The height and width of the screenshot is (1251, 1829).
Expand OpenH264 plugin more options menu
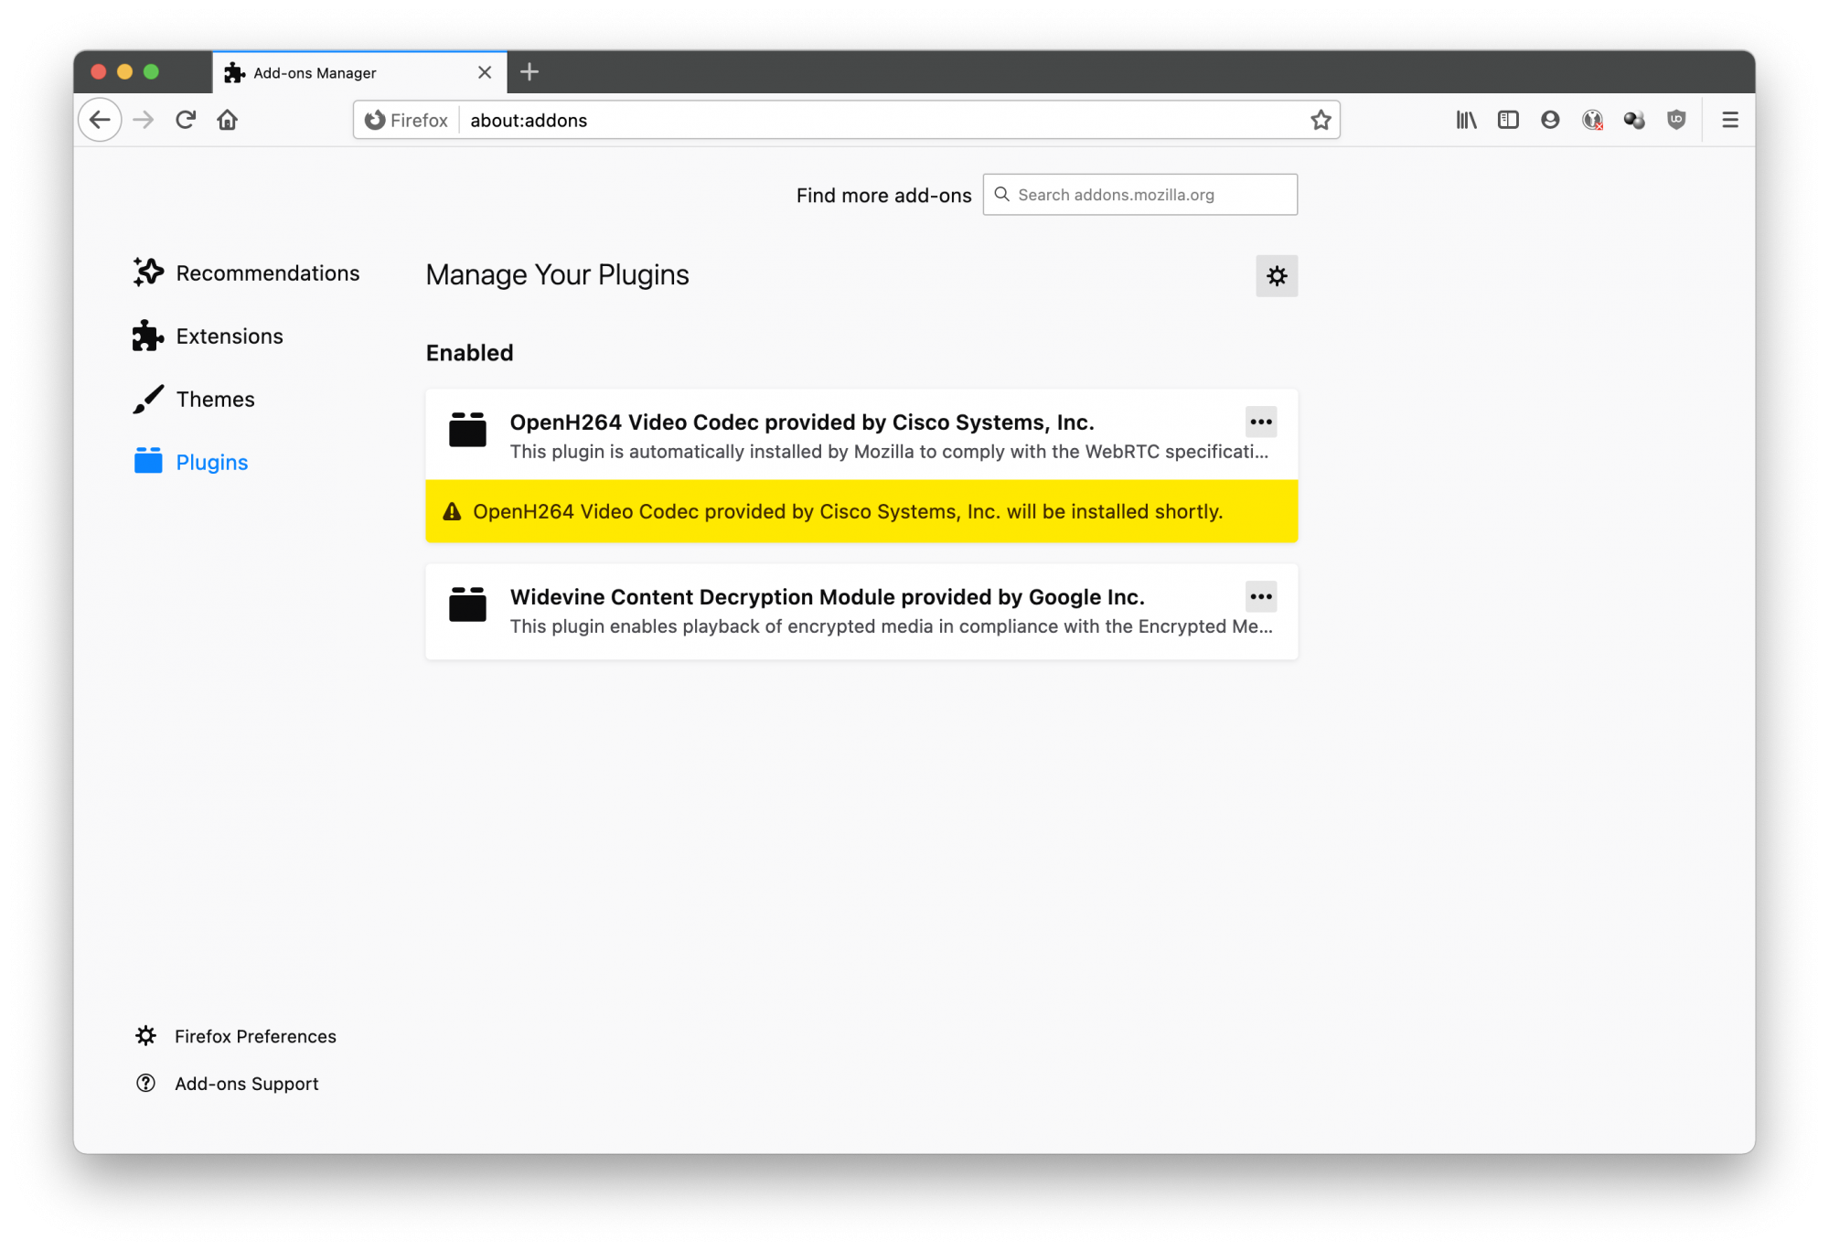tap(1261, 422)
